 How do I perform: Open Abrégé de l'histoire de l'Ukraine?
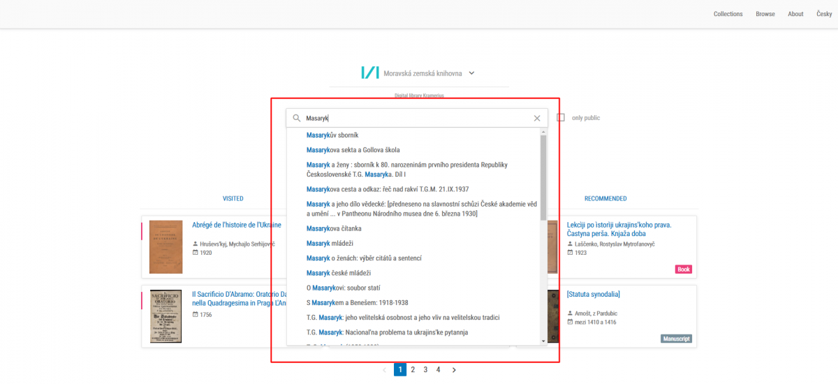coord(237,225)
